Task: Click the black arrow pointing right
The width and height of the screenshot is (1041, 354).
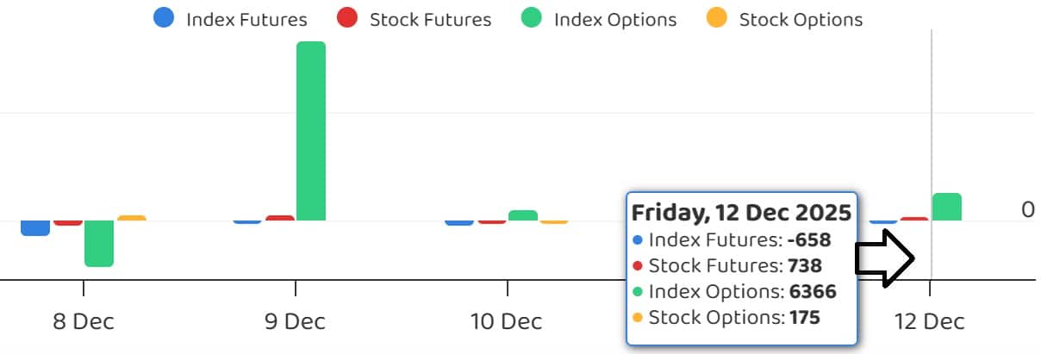Action: pyautogui.click(x=884, y=258)
